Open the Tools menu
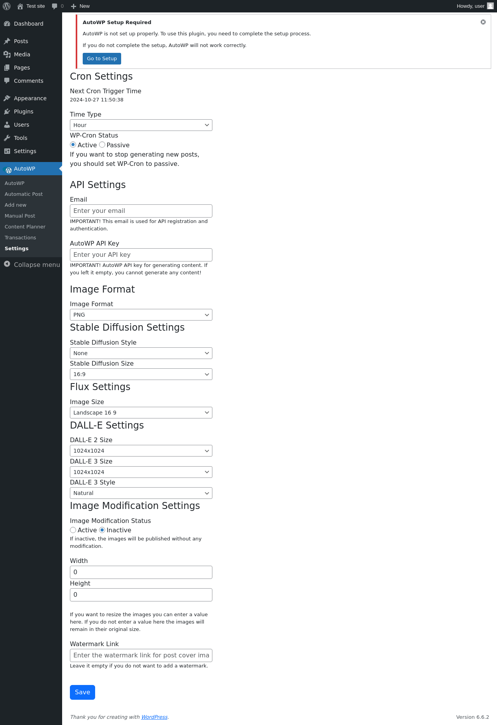 [31, 138]
